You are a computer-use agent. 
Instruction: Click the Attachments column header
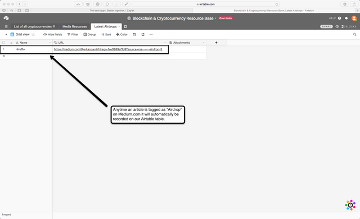187,43
